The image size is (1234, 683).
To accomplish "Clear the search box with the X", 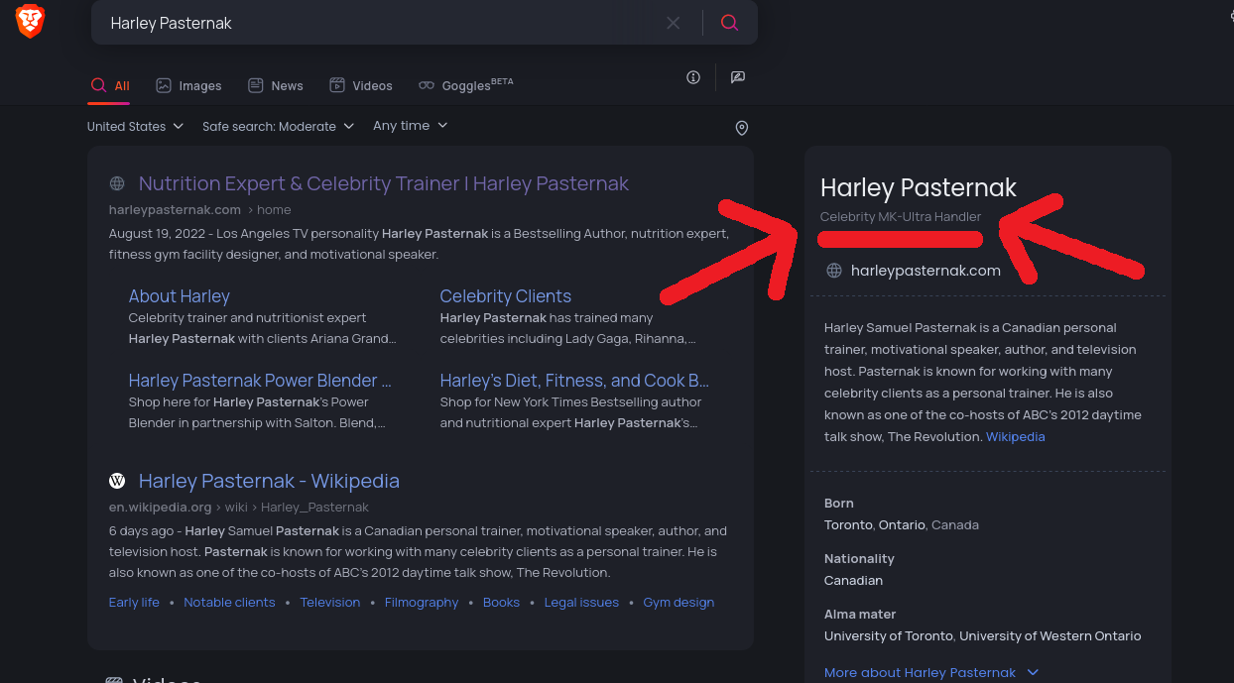I will point(674,23).
